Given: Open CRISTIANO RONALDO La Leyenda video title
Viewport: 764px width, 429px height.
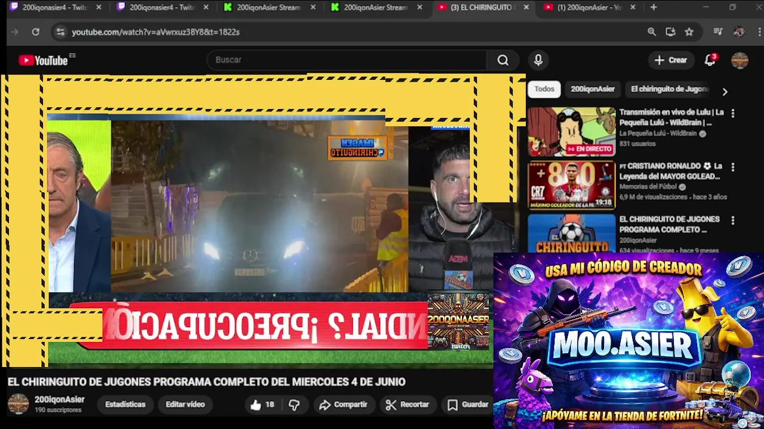Looking at the screenshot, I should (x=671, y=171).
